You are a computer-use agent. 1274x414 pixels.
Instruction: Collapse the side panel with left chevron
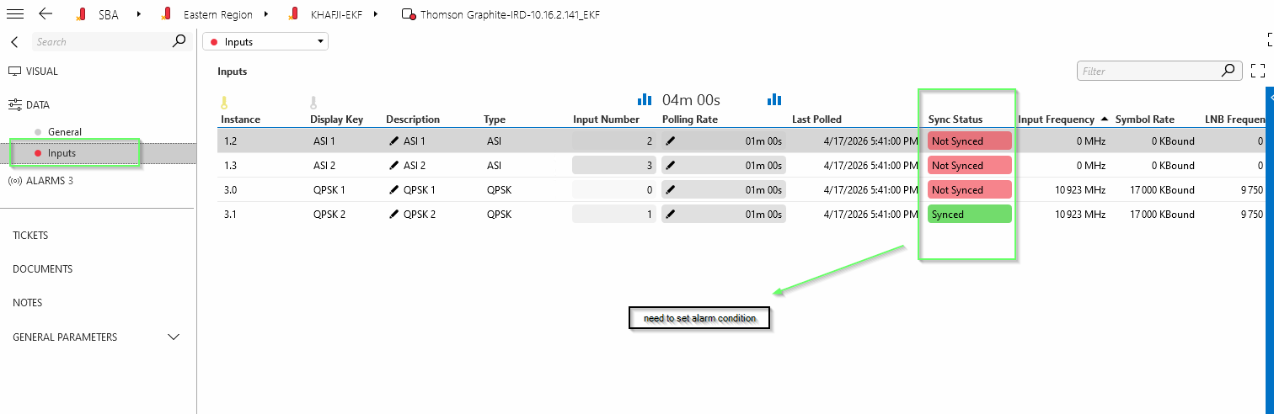14,42
